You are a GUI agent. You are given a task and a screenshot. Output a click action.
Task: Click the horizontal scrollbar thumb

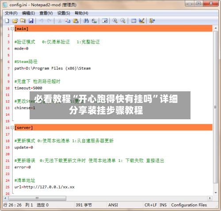pyautogui.click(x=37, y=198)
